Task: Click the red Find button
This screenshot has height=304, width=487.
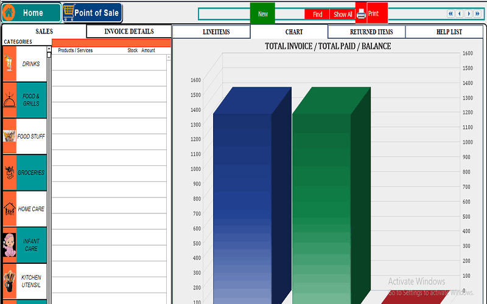Action: (317, 14)
